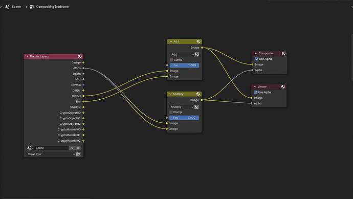Click Fac slider on Multiply node
This screenshot has height=199, width=353.
184,118
